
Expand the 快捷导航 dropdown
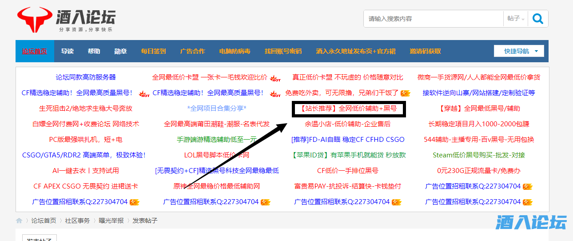[x=519, y=51]
